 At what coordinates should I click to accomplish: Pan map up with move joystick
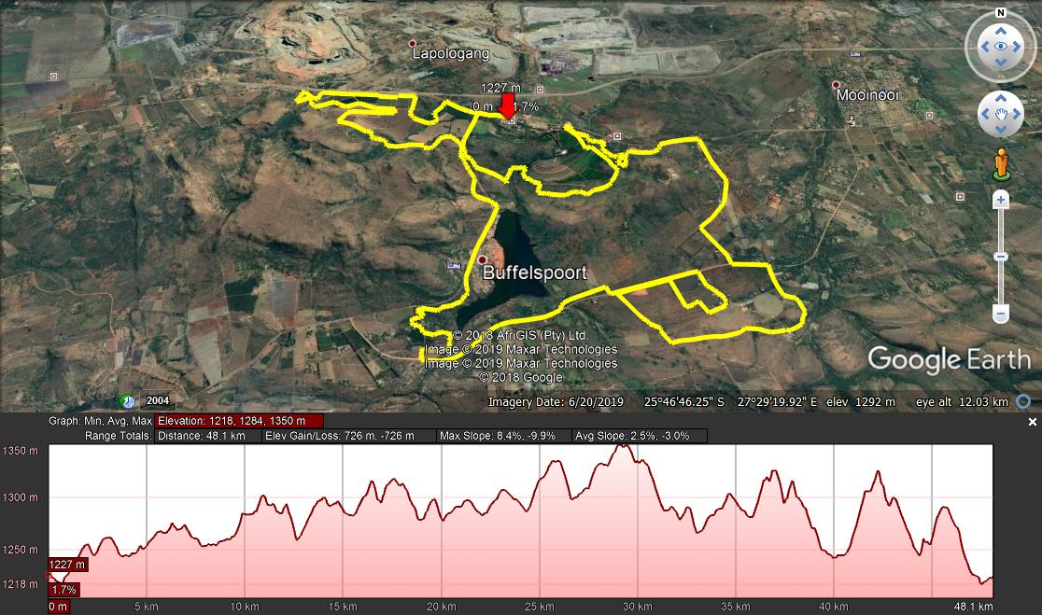[x=1000, y=99]
